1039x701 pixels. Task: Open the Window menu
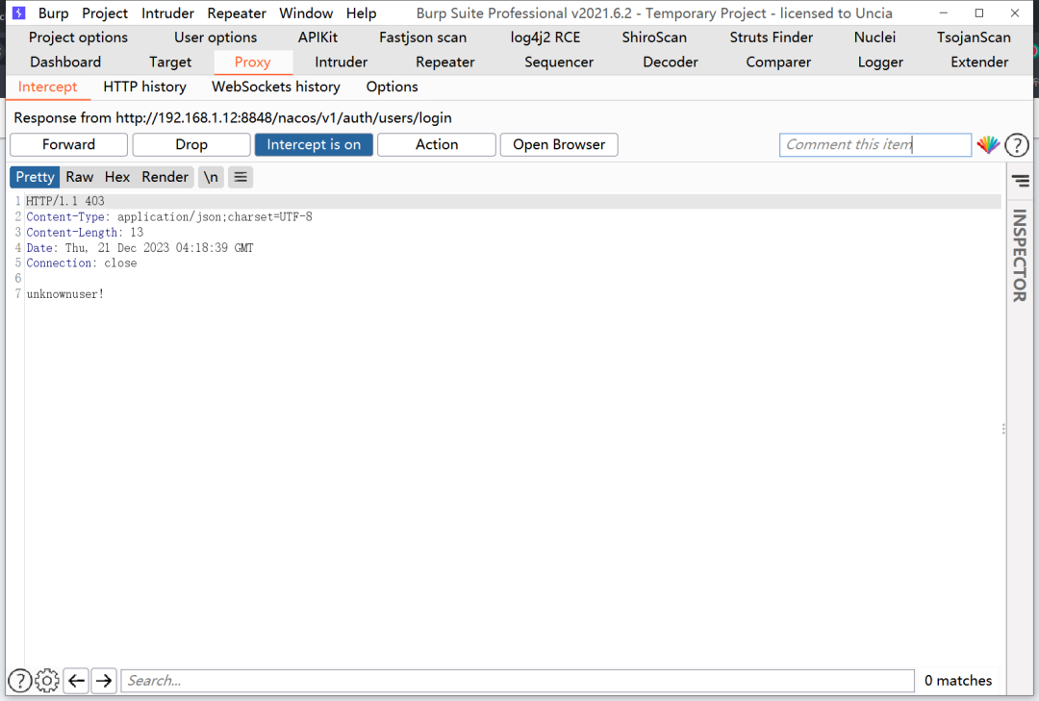[306, 13]
